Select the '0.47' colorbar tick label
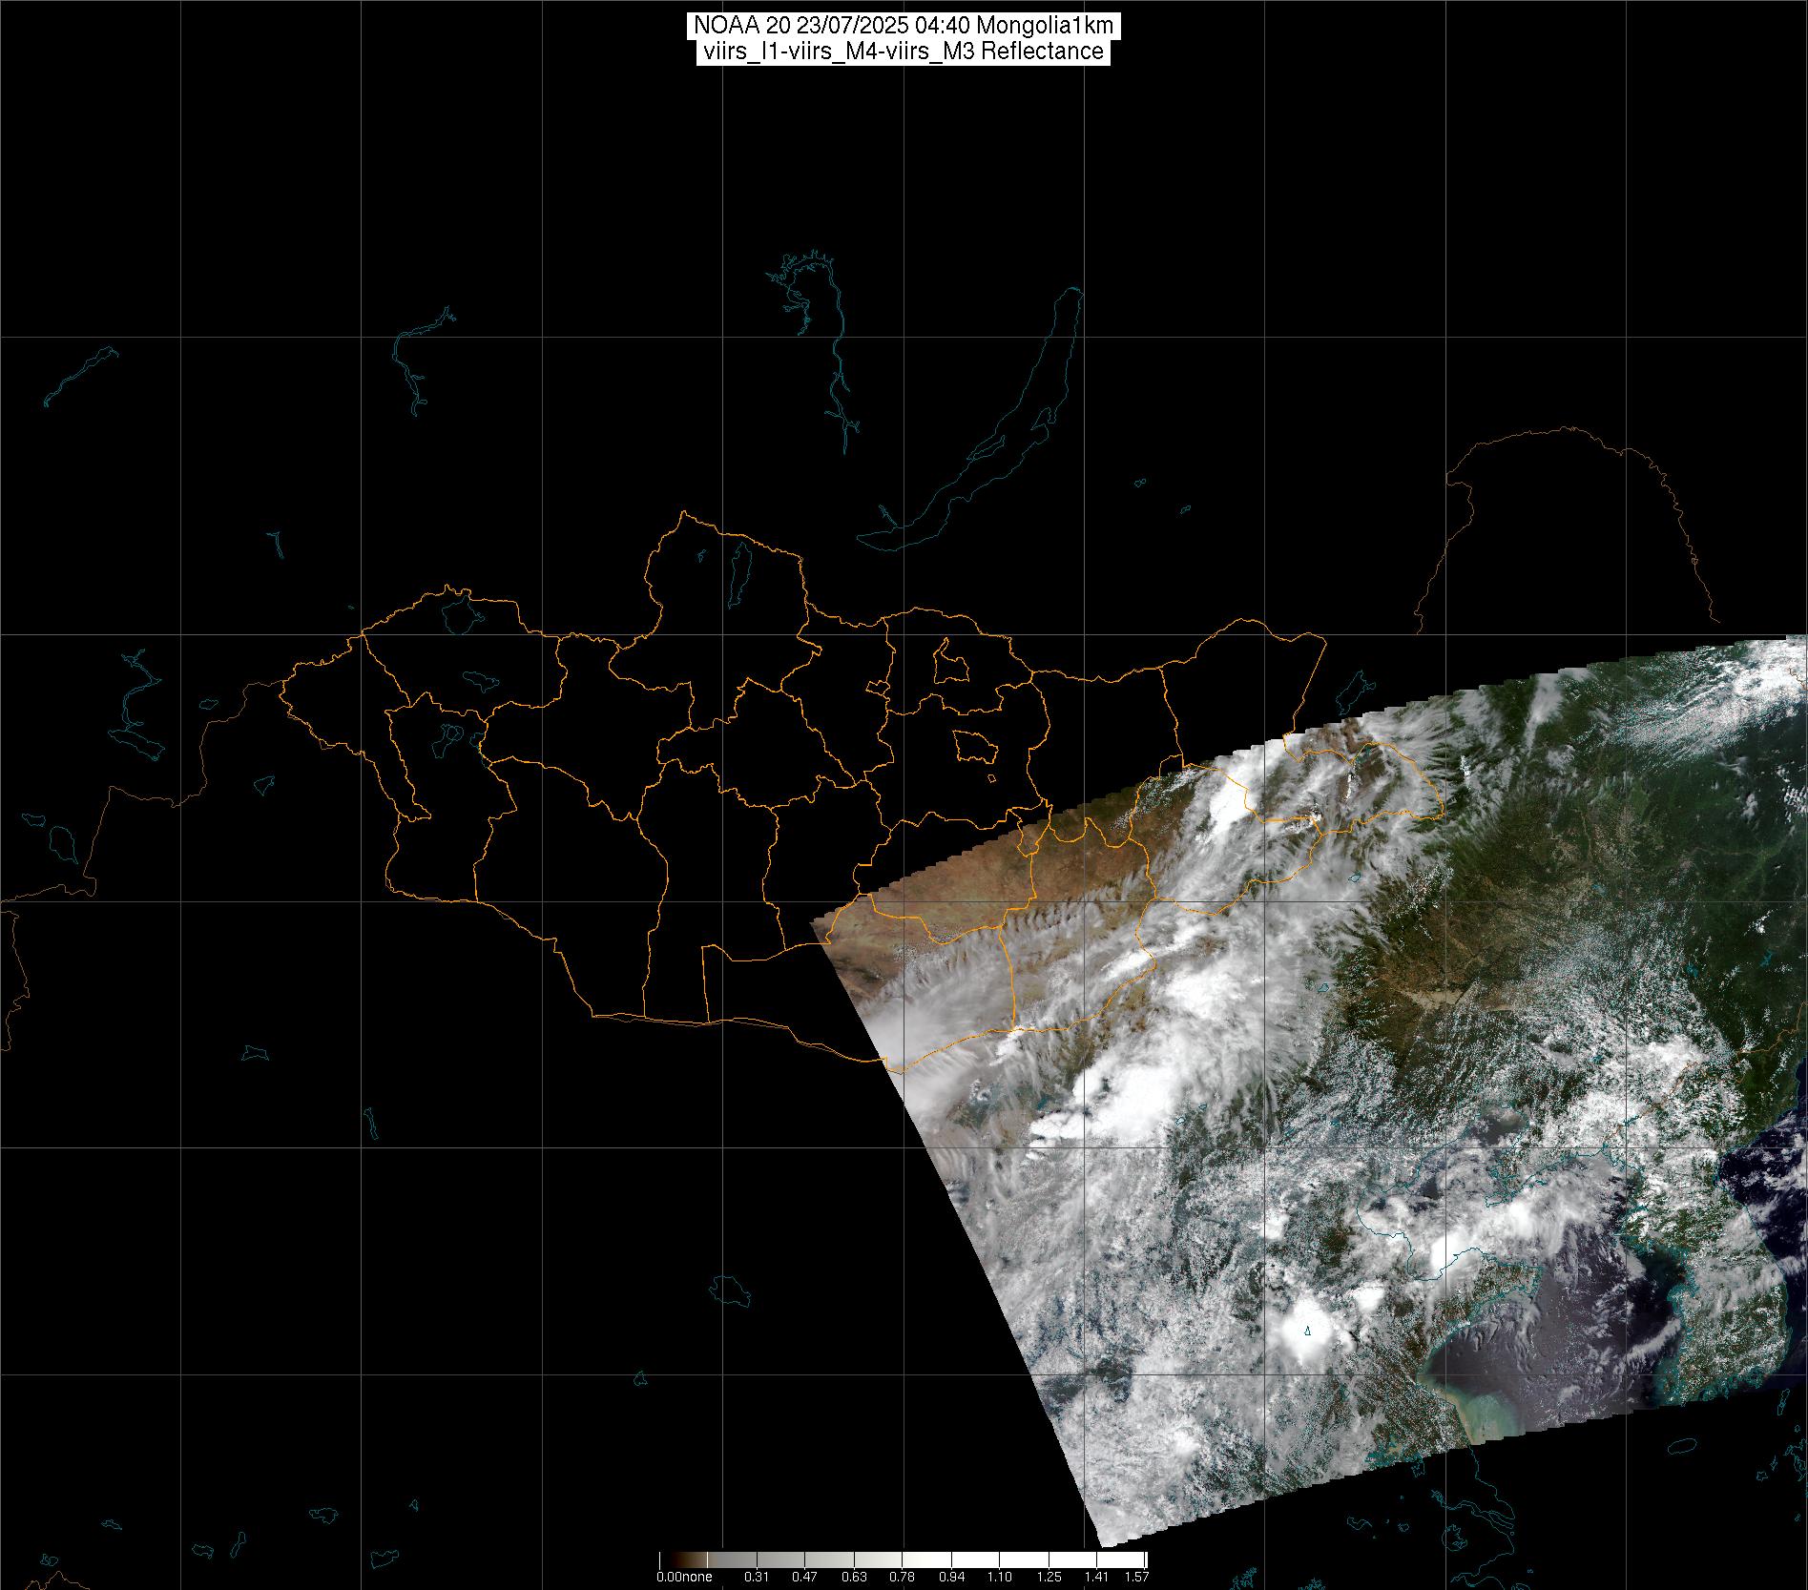 805,1577
